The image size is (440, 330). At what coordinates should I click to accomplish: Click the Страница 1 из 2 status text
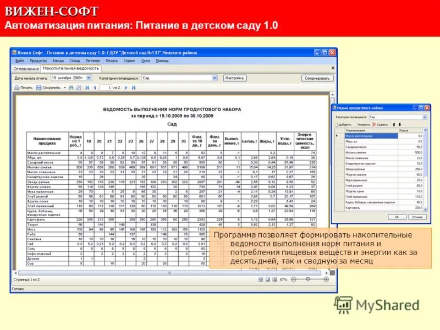click(26, 279)
